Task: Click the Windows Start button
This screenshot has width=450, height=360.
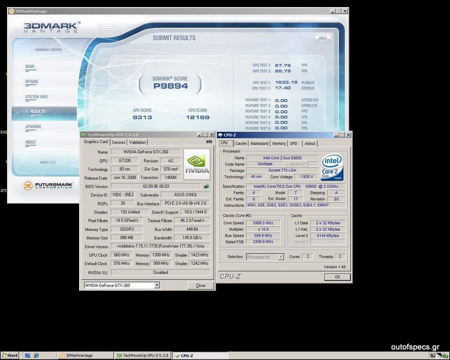Action: click(10, 356)
